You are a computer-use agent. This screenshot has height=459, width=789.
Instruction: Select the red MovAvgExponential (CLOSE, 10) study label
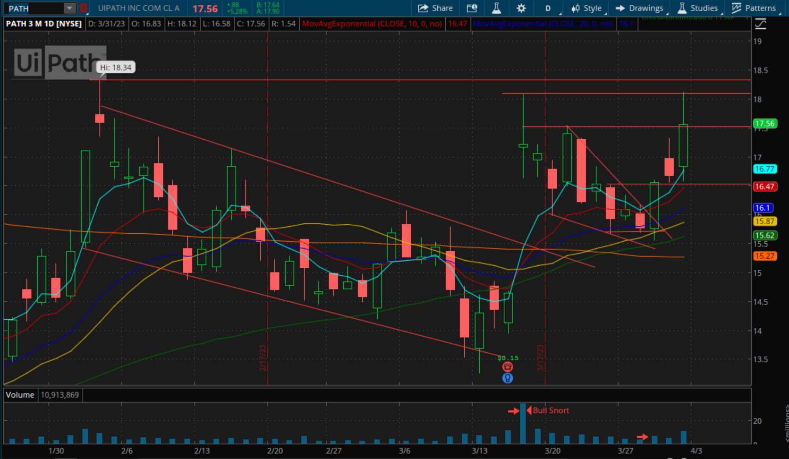(x=372, y=24)
